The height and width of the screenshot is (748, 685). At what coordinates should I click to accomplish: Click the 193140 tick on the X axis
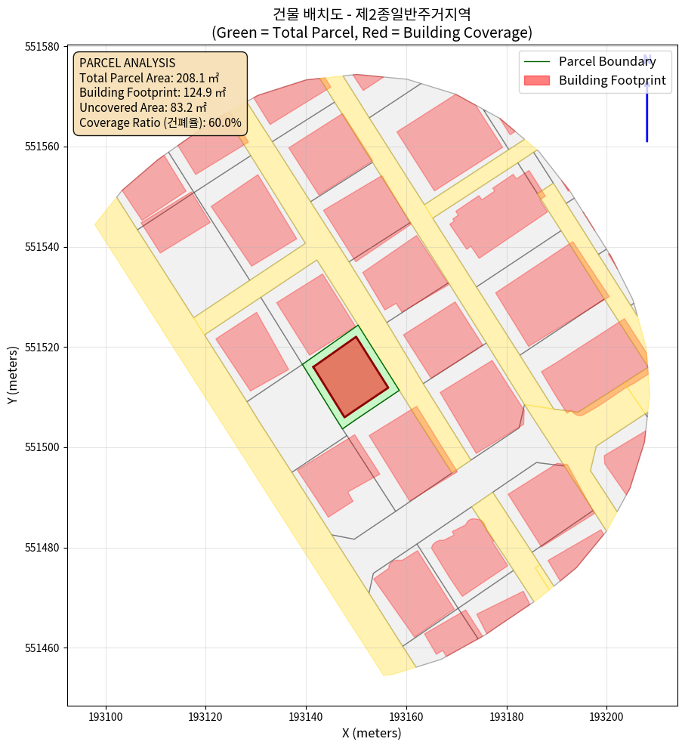coord(306,715)
